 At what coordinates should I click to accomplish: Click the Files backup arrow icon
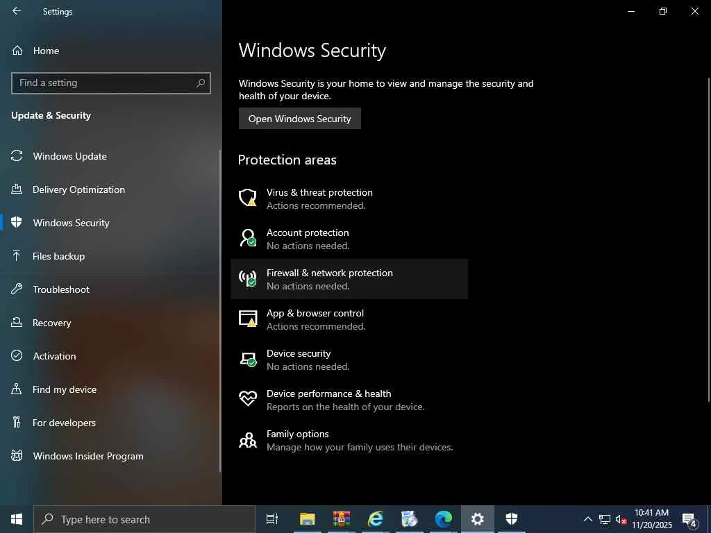(17, 255)
